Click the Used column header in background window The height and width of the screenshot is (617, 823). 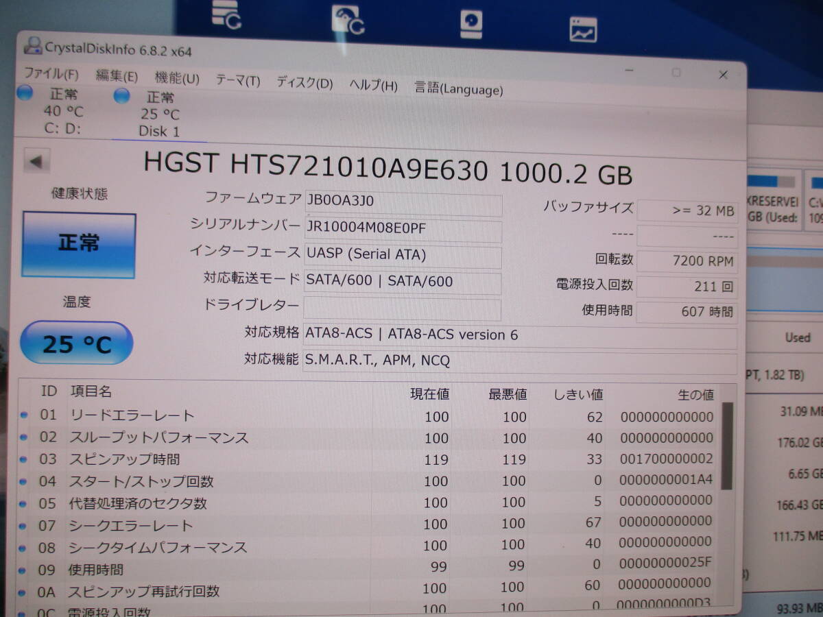pyautogui.click(x=798, y=337)
